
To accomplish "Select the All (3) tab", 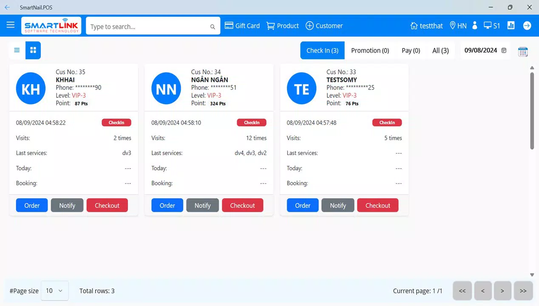I will [x=440, y=51].
